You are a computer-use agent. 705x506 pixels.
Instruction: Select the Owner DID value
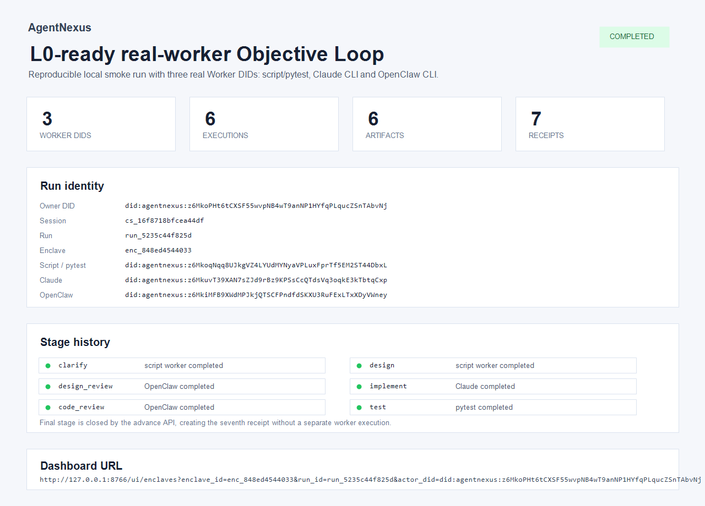point(256,206)
